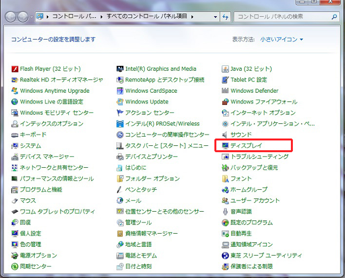Screen dimensions: 345x278
Task: Open インデックスのオプション link
Action: coord(52,124)
